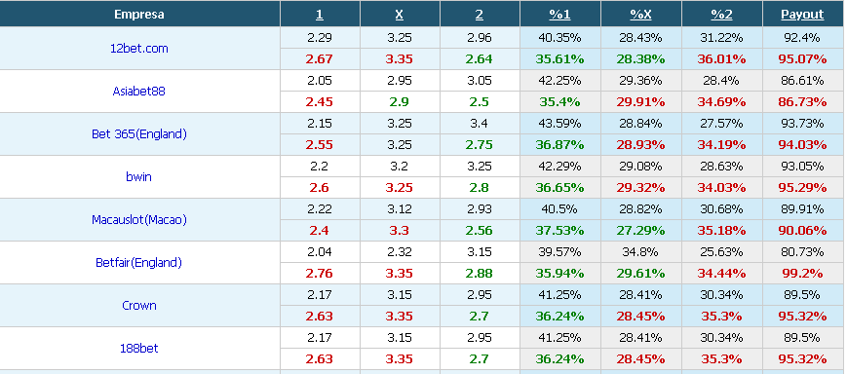
Task: Open the 12bet.com bookmaker link
Action: (138, 48)
